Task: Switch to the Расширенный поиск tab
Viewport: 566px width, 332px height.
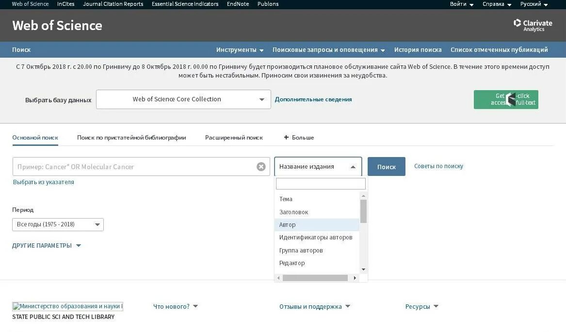Action: point(234,137)
